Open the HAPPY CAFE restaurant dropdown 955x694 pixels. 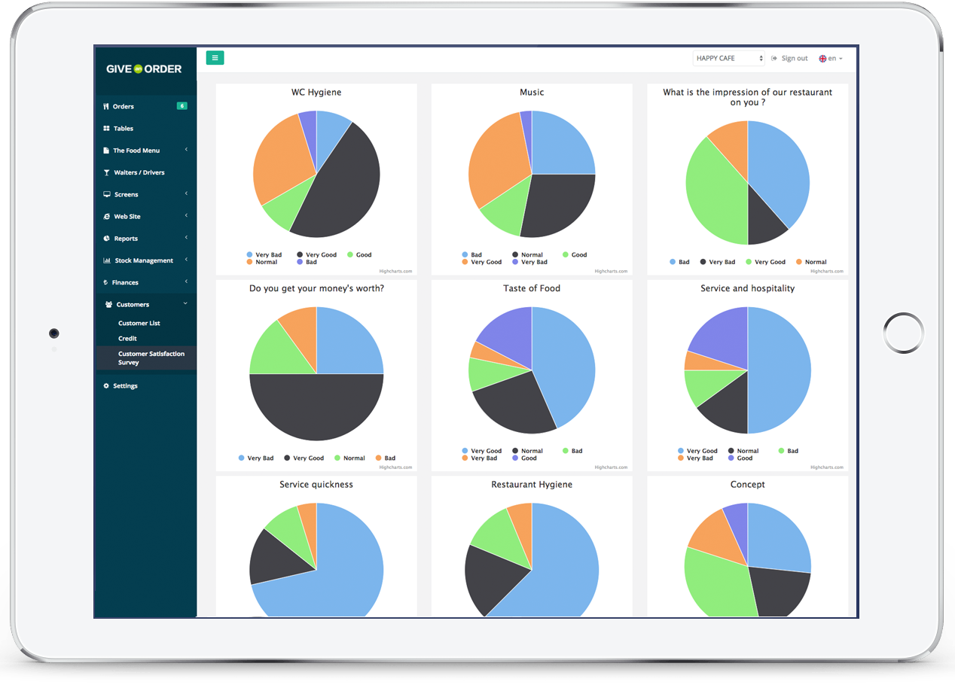tap(728, 59)
